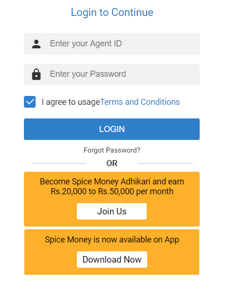
Task: Click the Download Now button
Action: (112, 260)
